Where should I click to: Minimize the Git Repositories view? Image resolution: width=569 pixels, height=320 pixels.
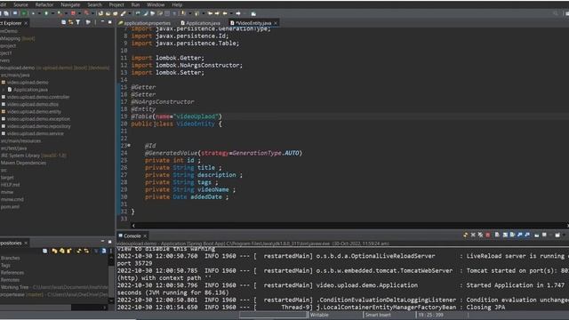point(103,241)
